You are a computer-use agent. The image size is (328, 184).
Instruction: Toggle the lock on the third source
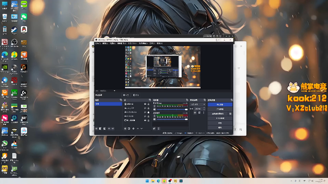[x=148, y=112]
